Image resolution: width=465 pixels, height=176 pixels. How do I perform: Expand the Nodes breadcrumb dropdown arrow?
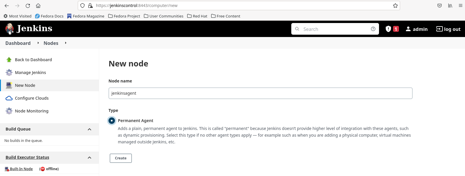click(66, 43)
